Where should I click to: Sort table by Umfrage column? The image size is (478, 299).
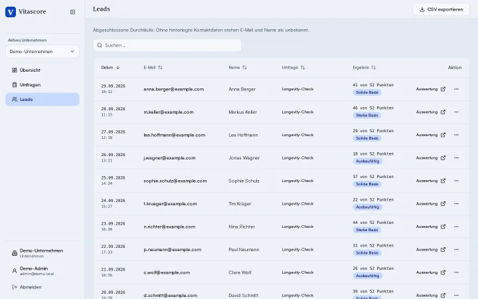293,67
